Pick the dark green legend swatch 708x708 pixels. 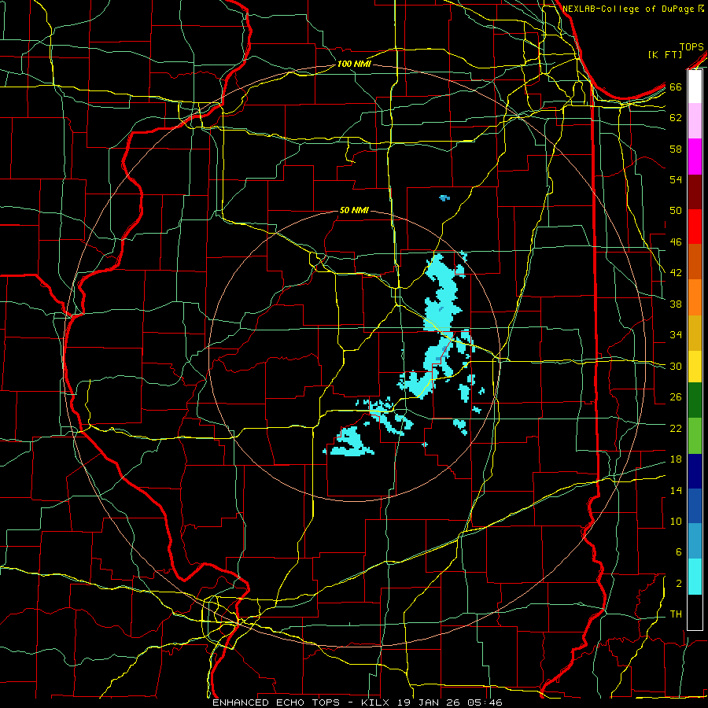tap(695, 400)
